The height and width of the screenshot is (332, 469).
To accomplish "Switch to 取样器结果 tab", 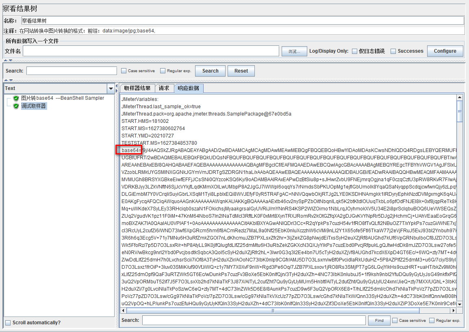I will 137,88.
